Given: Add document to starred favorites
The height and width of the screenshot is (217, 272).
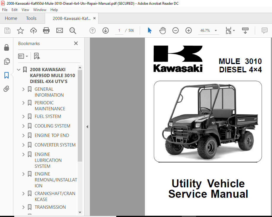Looking at the screenshot, I should (x=20, y=31).
